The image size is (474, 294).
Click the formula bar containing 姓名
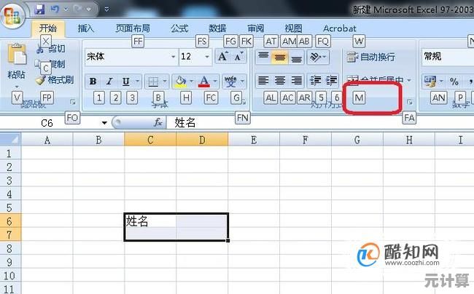320,123
